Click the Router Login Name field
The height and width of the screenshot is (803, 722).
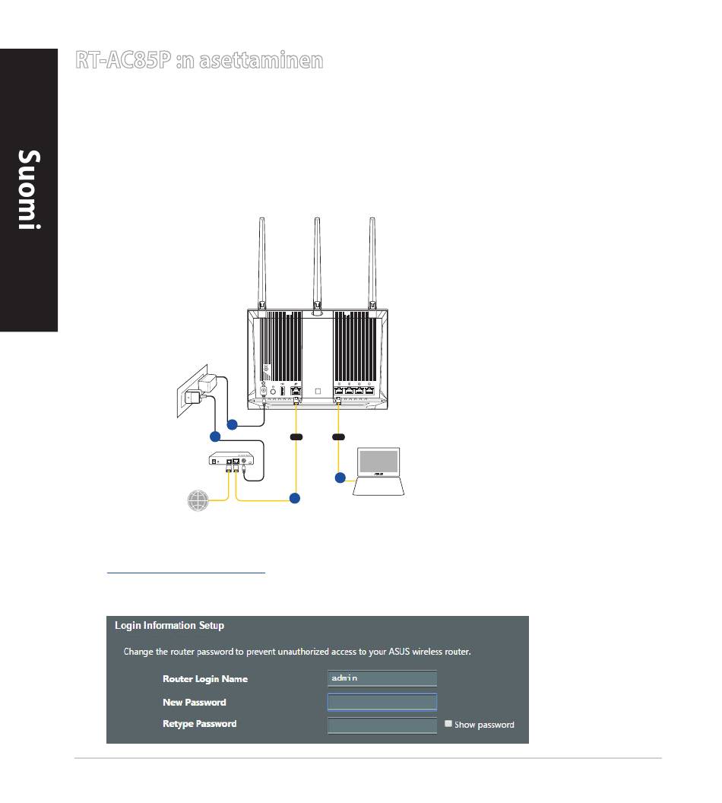coord(382,678)
